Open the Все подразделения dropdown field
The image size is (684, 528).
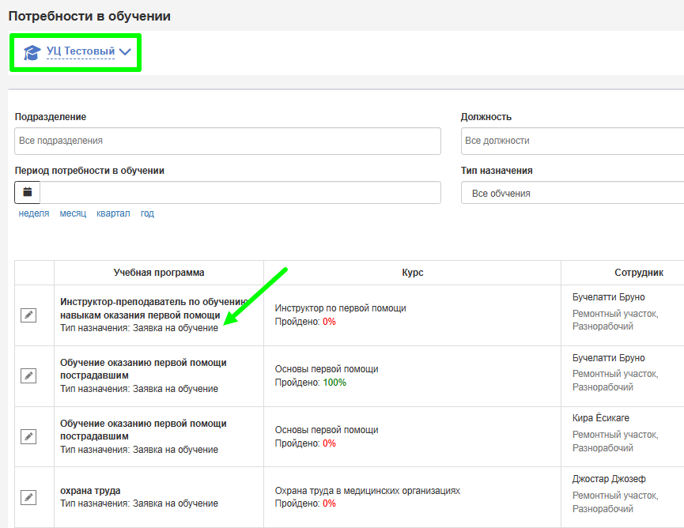pyautogui.click(x=228, y=141)
